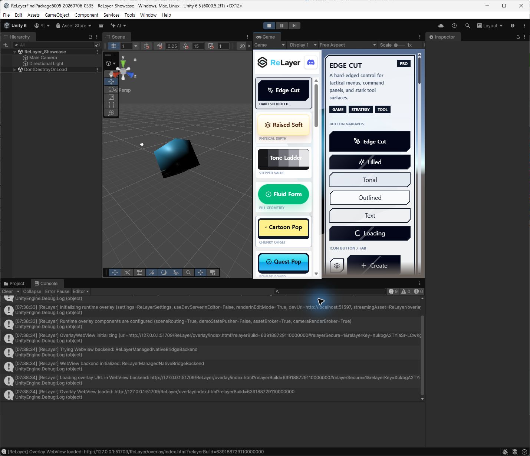530x456 pixels.
Task: Open the account dropdown next to Unity 6
Action: click(42, 26)
